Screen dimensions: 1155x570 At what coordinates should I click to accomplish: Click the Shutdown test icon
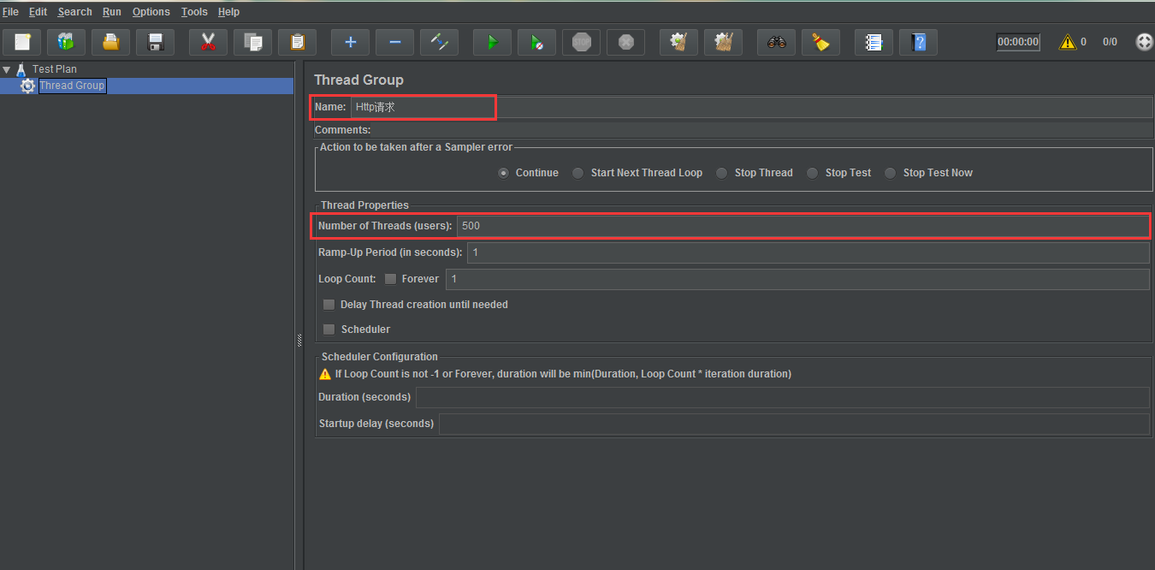(x=625, y=42)
